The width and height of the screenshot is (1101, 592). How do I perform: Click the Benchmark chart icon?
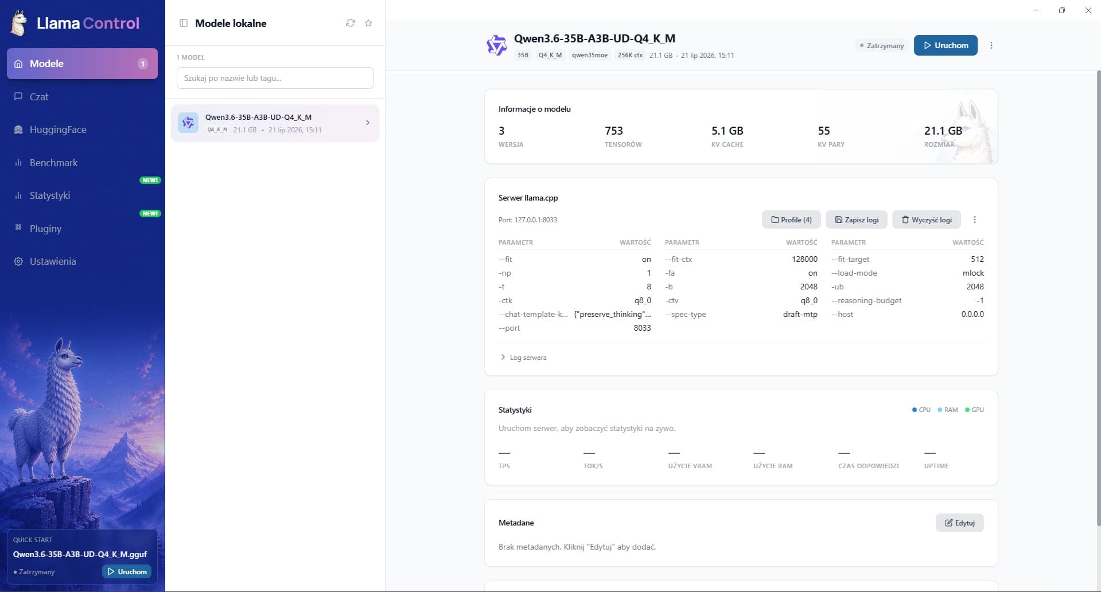[x=18, y=163]
